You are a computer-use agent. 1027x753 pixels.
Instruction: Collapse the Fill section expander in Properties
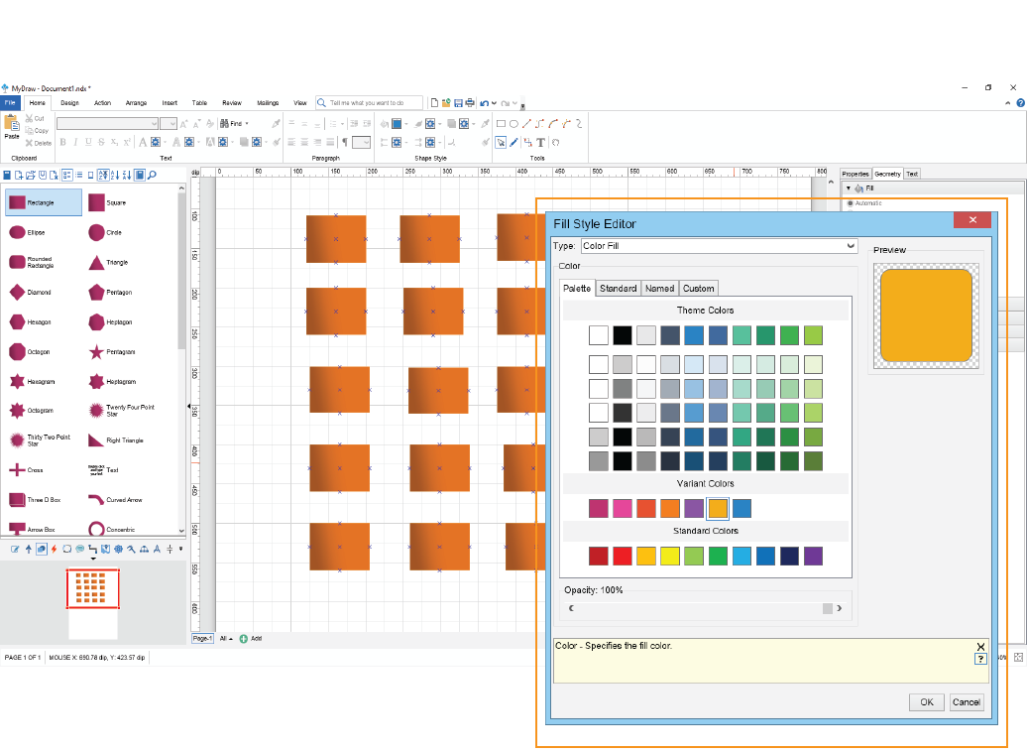(x=849, y=188)
